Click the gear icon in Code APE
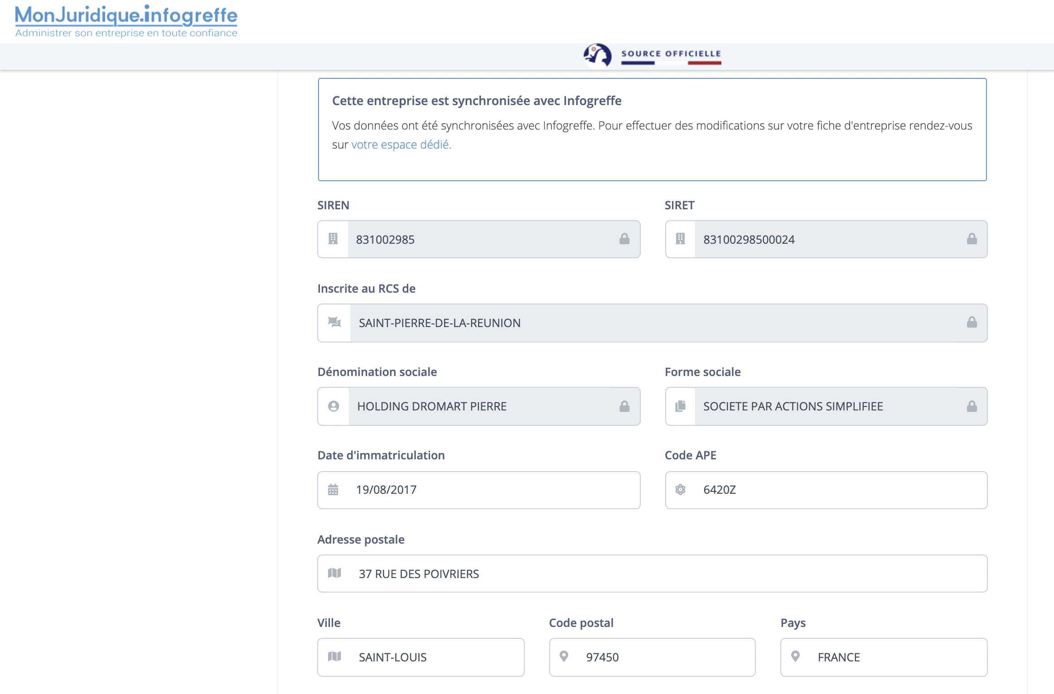This screenshot has height=694, width=1054. point(680,489)
